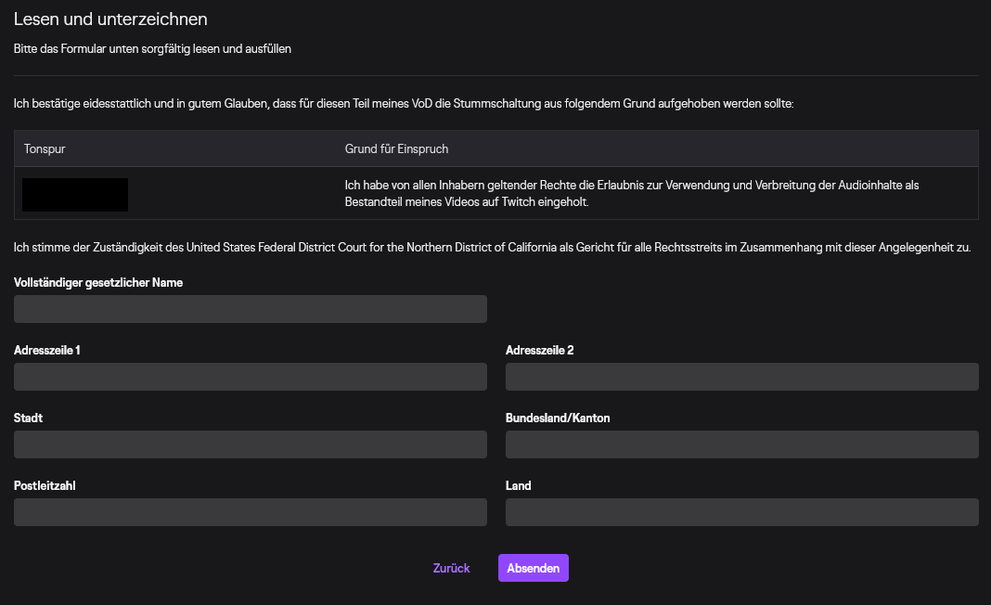Click the 'Lesen und unterzeichnen' heading
Image resolution: width=991 pixels, height=605 pixels.
pyautogui.click(x=110, y=19)
